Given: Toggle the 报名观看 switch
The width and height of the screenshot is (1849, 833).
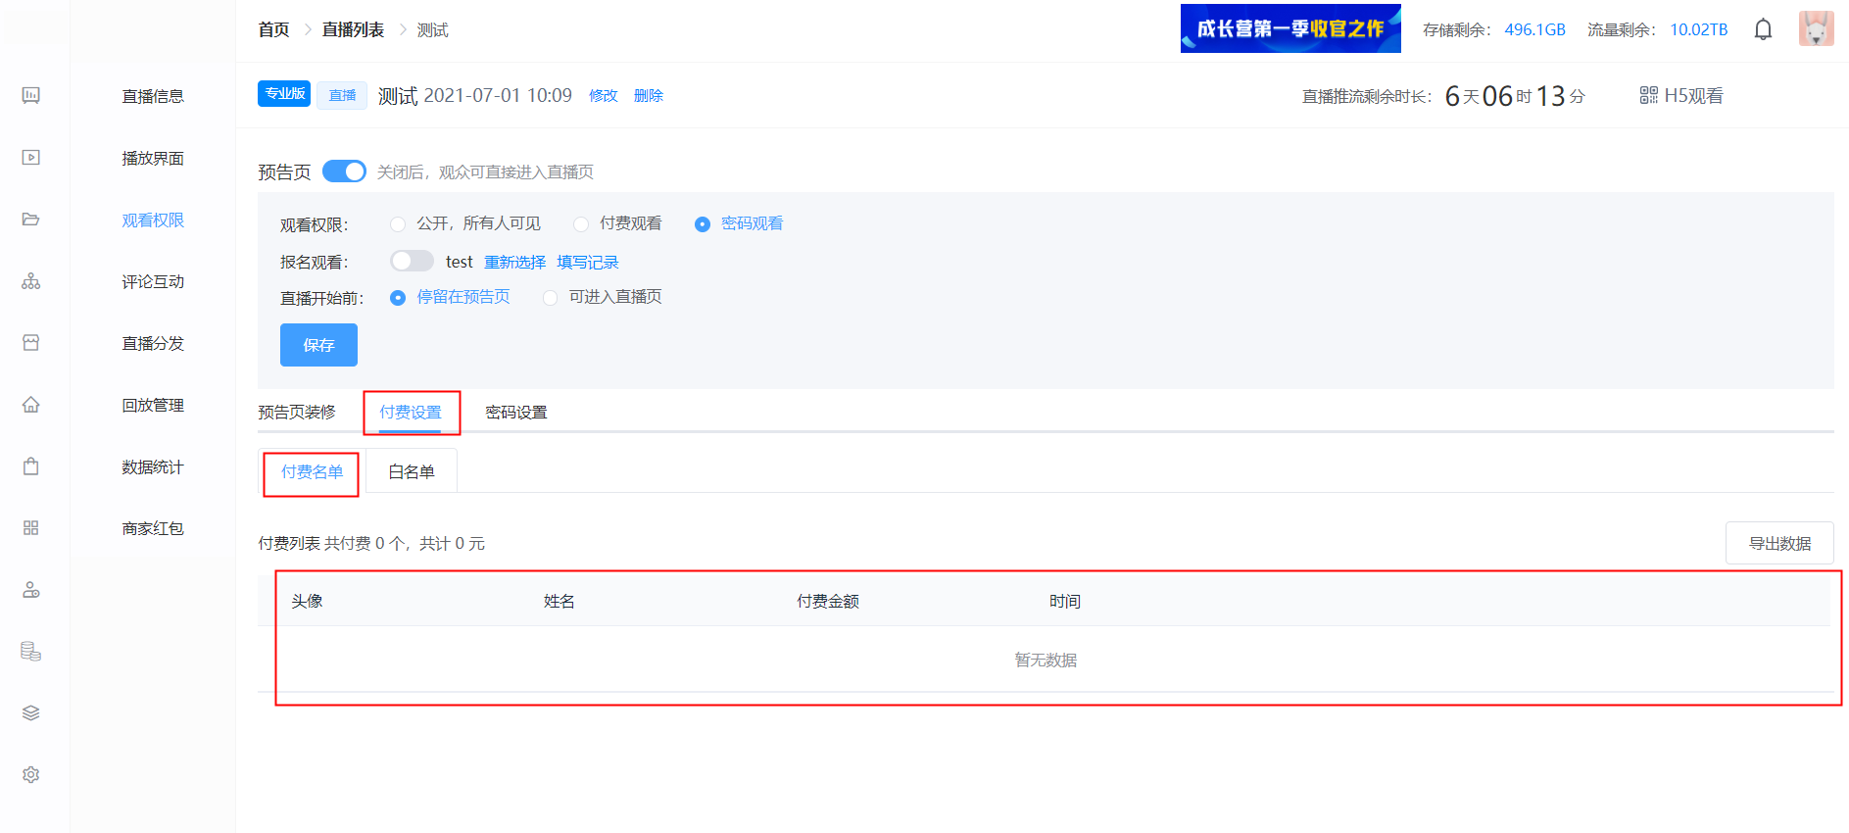Looking at the screenshot, I should pos(412,261).
